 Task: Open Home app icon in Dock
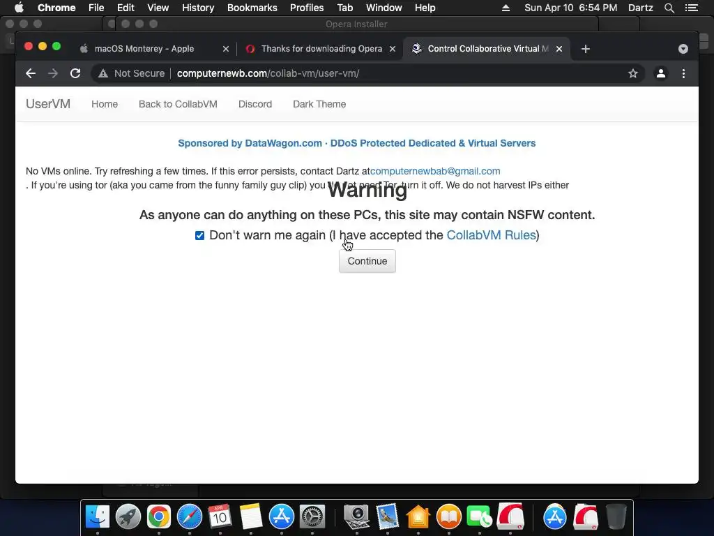point(418,517)
